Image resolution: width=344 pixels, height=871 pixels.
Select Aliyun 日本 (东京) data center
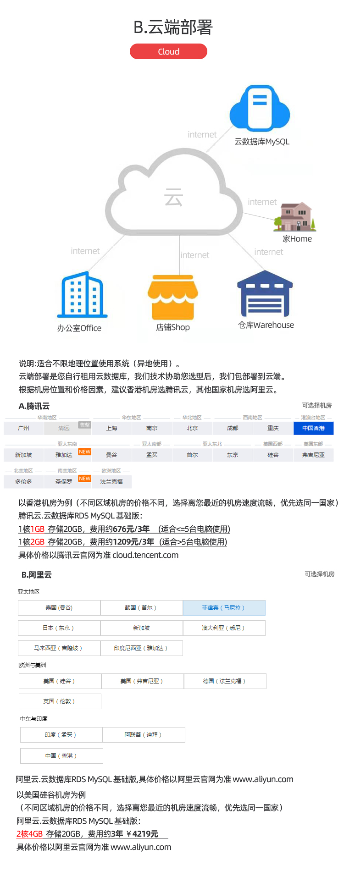coord(59,628)
